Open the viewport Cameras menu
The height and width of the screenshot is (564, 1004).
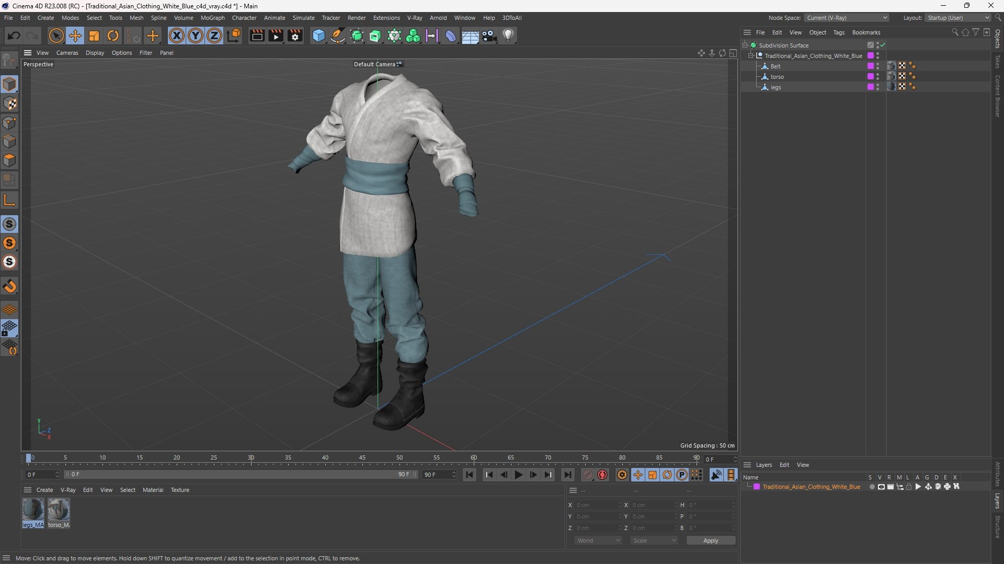pyautogui.click(x=67, y=53)
